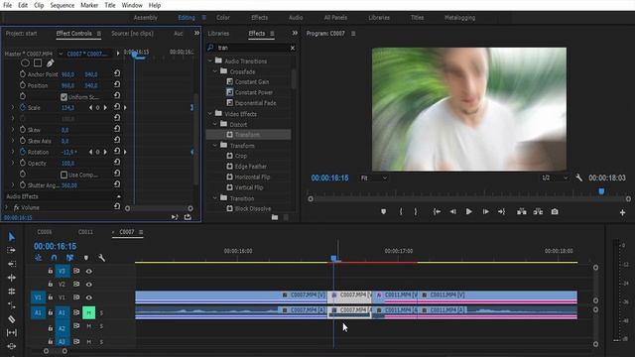The image size is (635, 357).
Task: Open timeline display settings wrench
Action: tap(101, 258)
